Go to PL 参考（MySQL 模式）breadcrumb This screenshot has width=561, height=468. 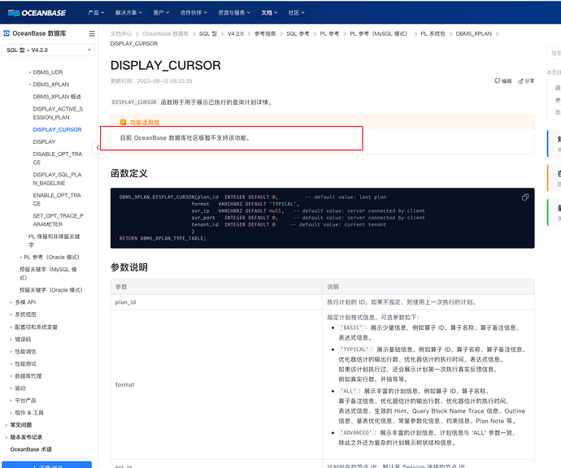(x=379, y=33)
